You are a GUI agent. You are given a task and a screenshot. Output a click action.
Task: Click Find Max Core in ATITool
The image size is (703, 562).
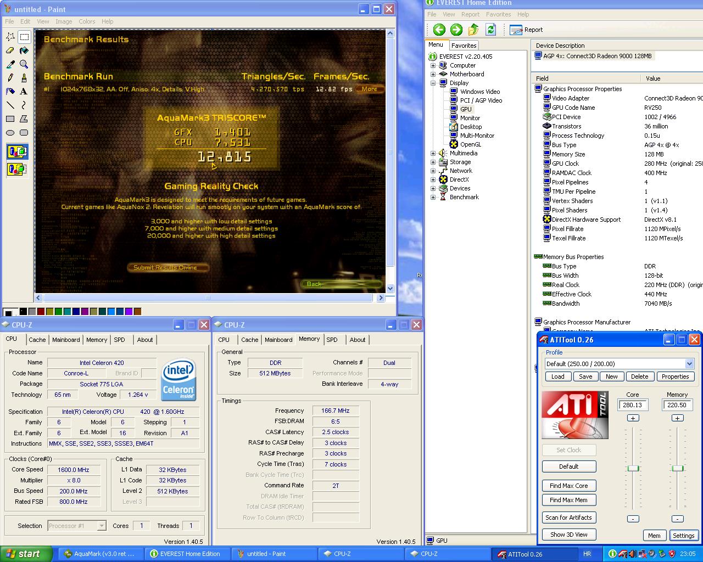pos(568,486)
